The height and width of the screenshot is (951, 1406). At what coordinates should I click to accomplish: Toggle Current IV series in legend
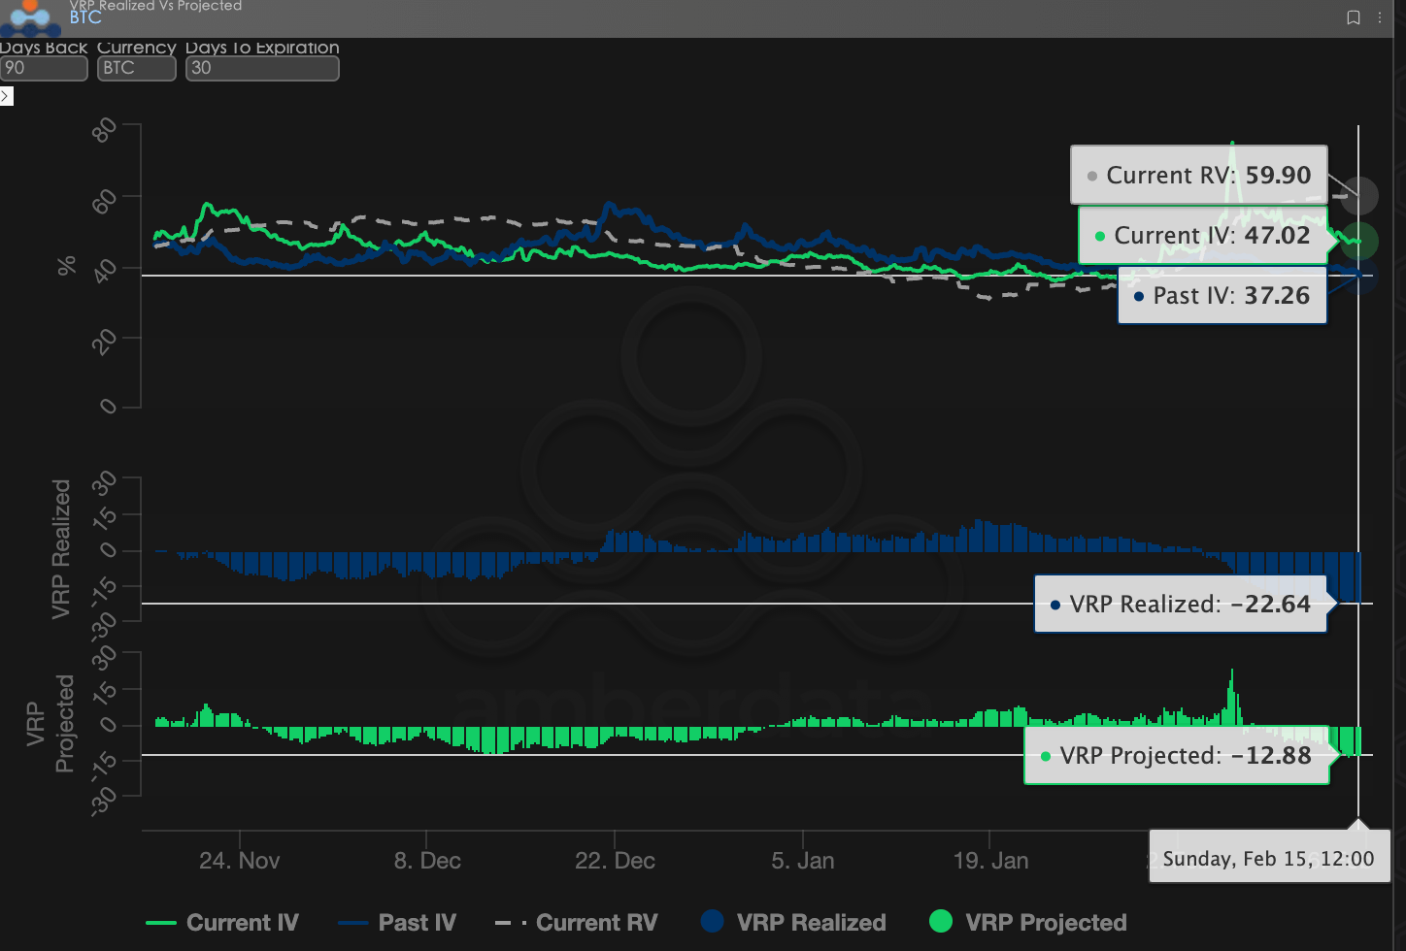point(222,923)
